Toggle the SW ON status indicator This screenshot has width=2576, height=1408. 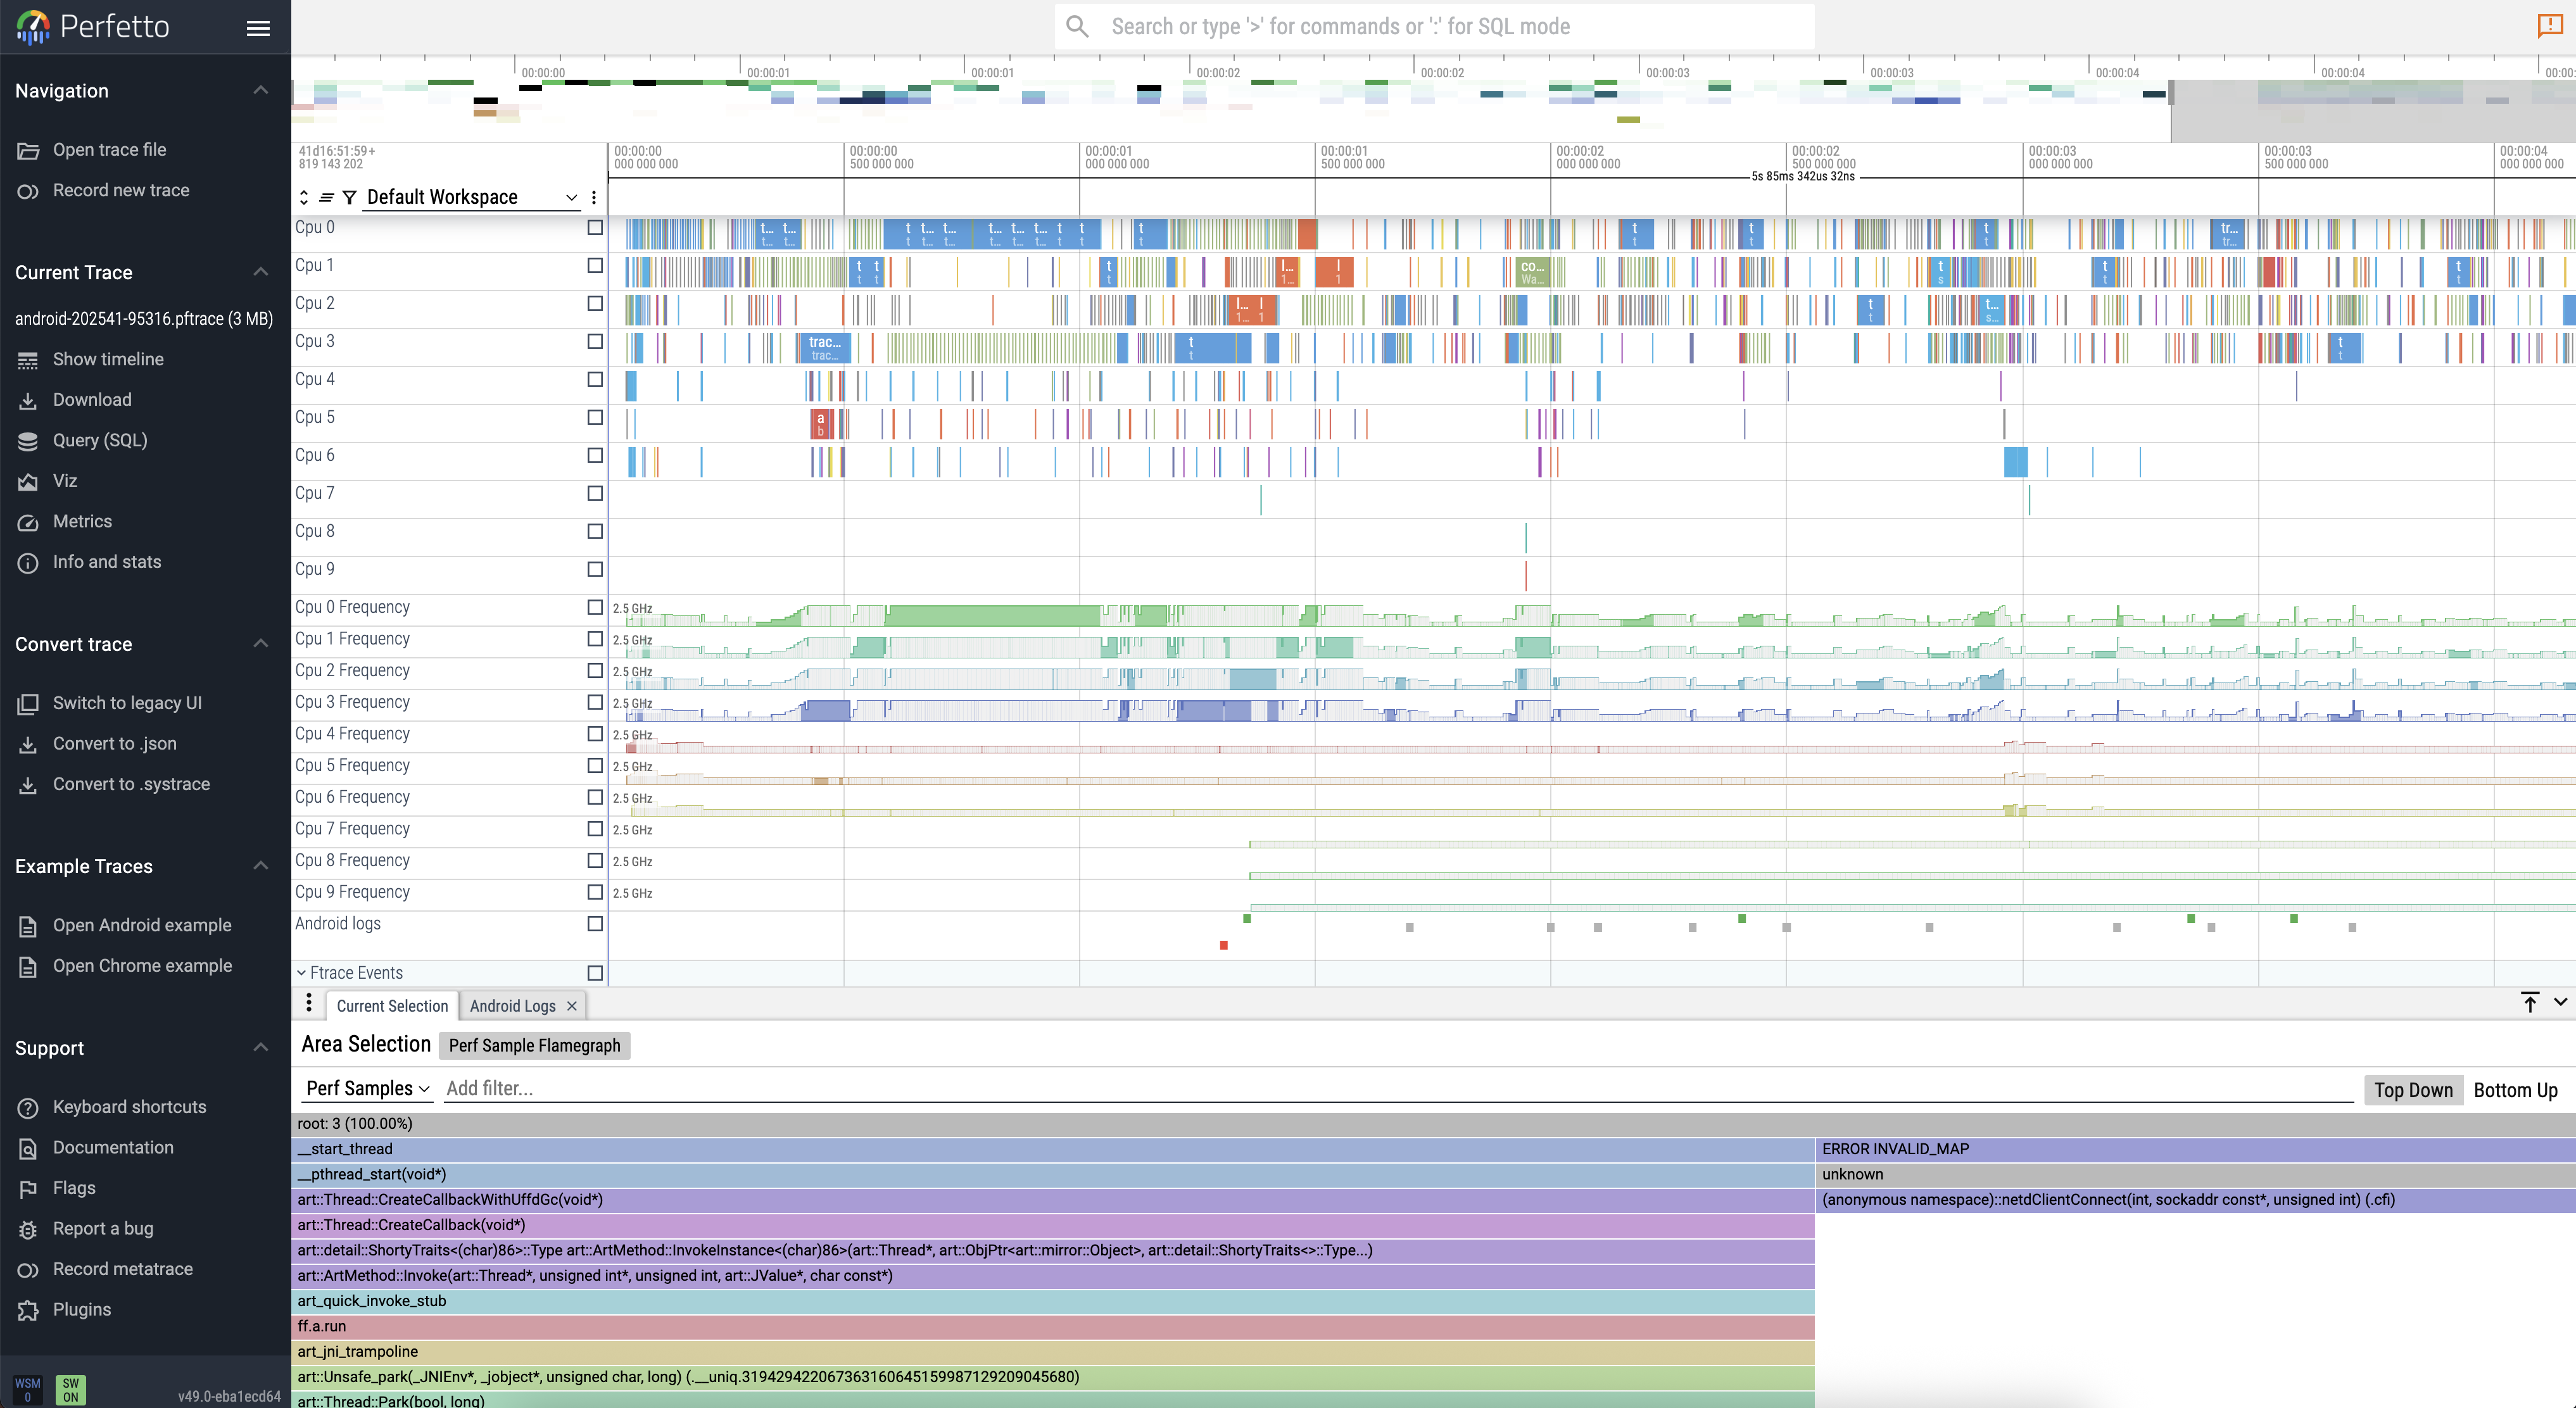(x=70, y=1389)
